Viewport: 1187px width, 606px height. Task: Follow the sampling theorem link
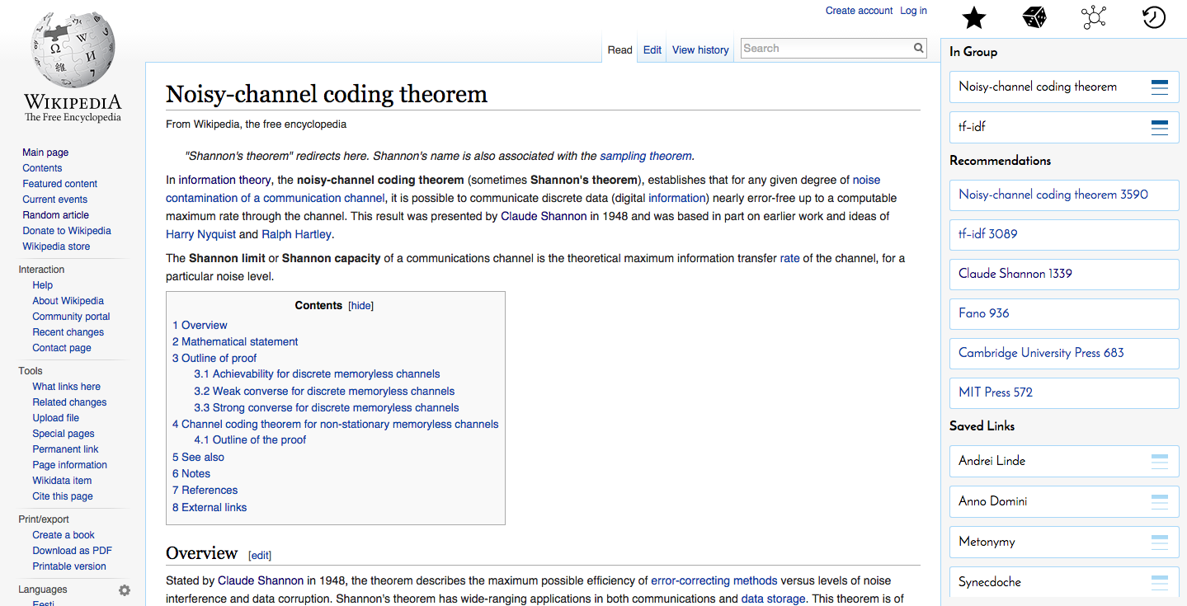point(646,156)
